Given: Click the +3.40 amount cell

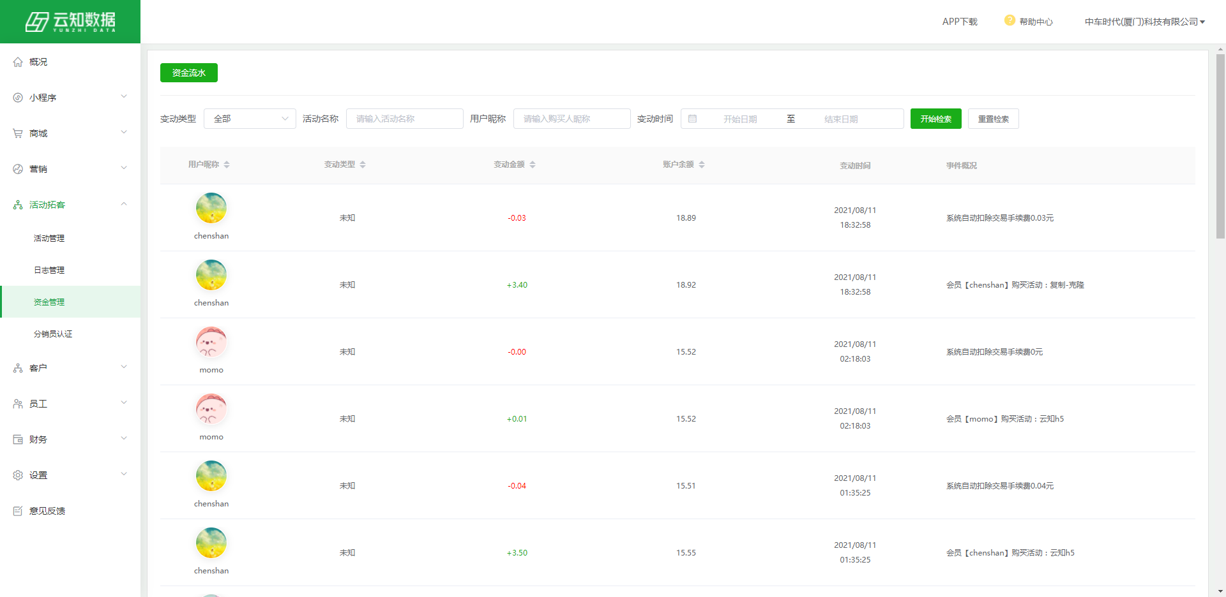Looking at the screenshot, I should pos(517,285).
